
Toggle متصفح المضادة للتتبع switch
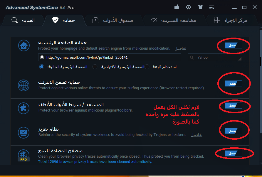point(234,153)
